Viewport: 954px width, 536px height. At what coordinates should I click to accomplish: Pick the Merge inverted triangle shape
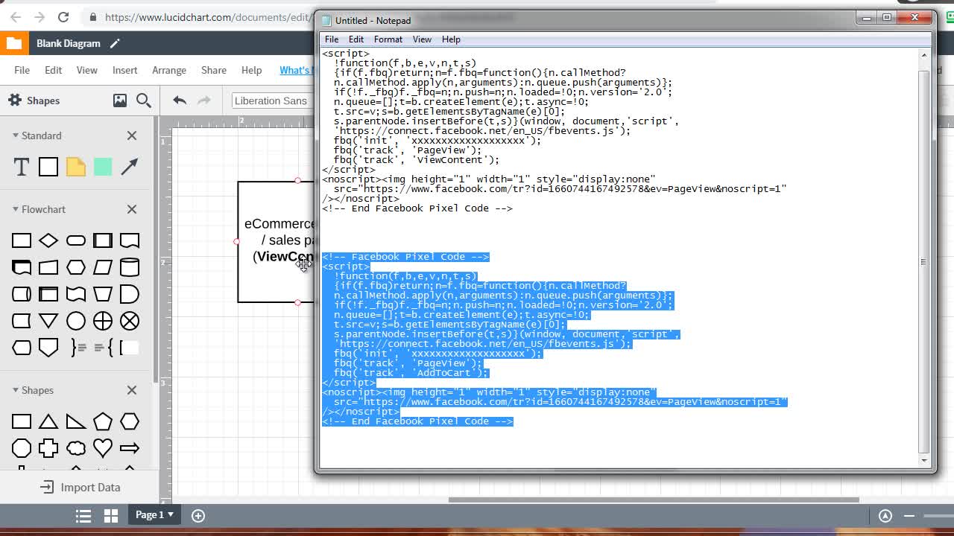pos(48,321)
